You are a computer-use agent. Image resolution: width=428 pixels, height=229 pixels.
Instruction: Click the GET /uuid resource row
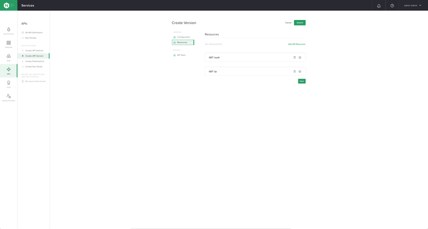click(x=255, y=58)
